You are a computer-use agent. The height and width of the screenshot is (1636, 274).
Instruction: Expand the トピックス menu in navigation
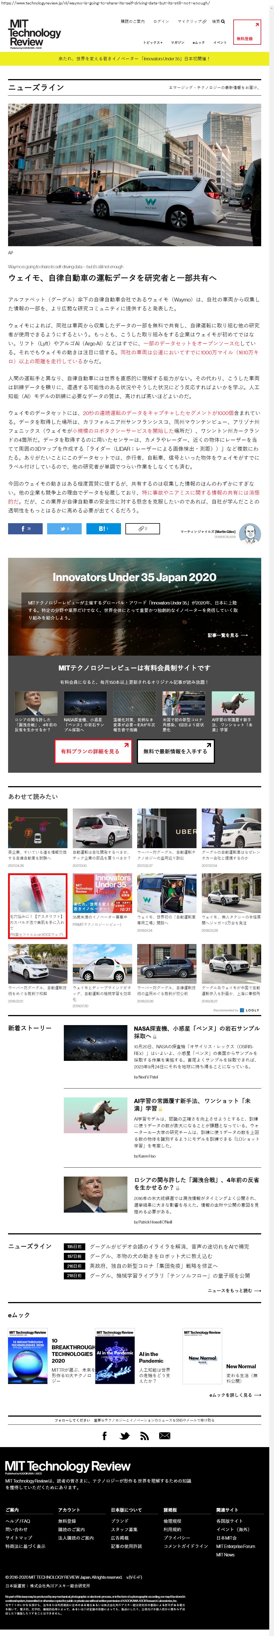[x=152, y=42]
